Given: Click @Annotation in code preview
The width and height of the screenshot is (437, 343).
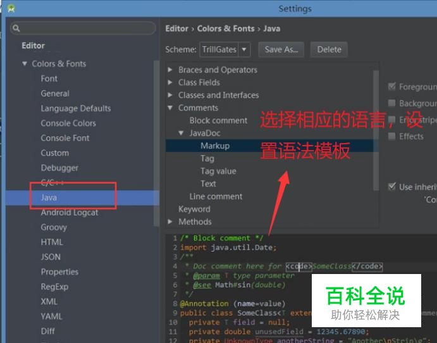Looking at the screenshot, I should pyautogui.click(x=204, y=304).
